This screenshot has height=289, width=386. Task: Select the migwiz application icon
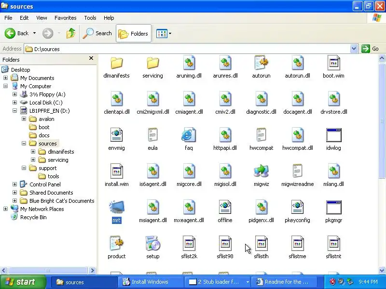(261, 171)
